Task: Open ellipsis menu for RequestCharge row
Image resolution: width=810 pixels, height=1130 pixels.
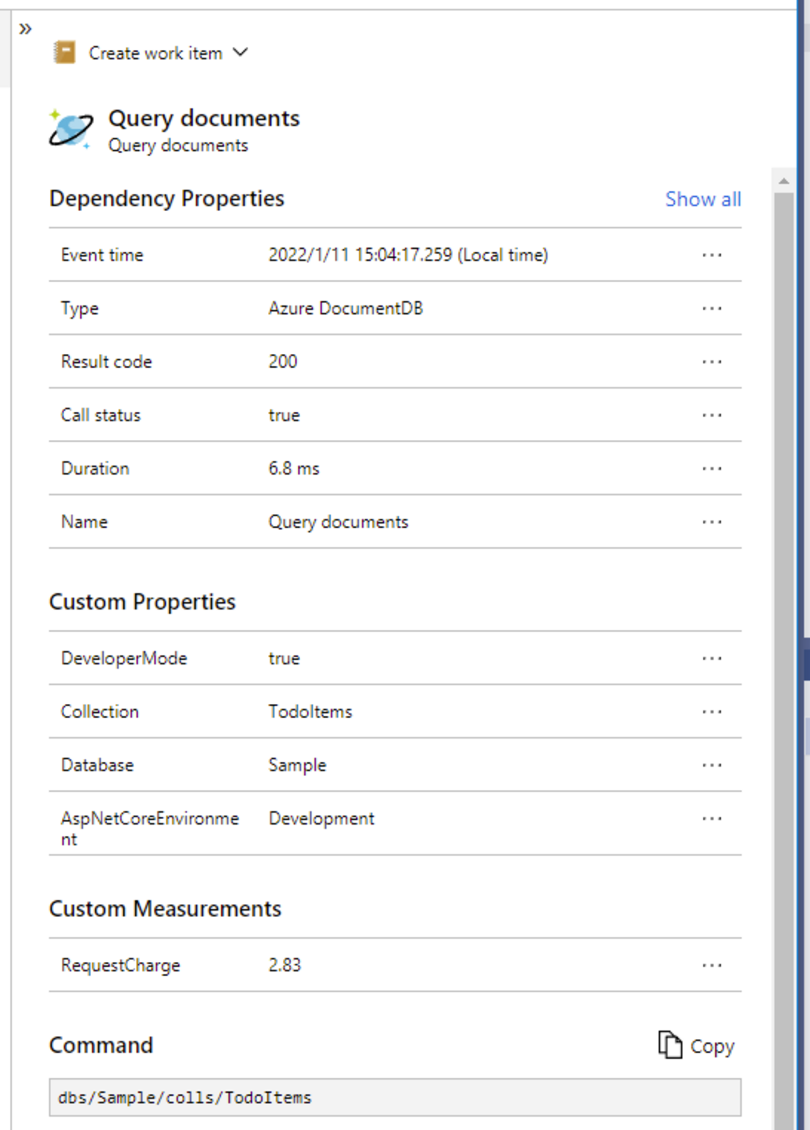Action: (712, 966)
